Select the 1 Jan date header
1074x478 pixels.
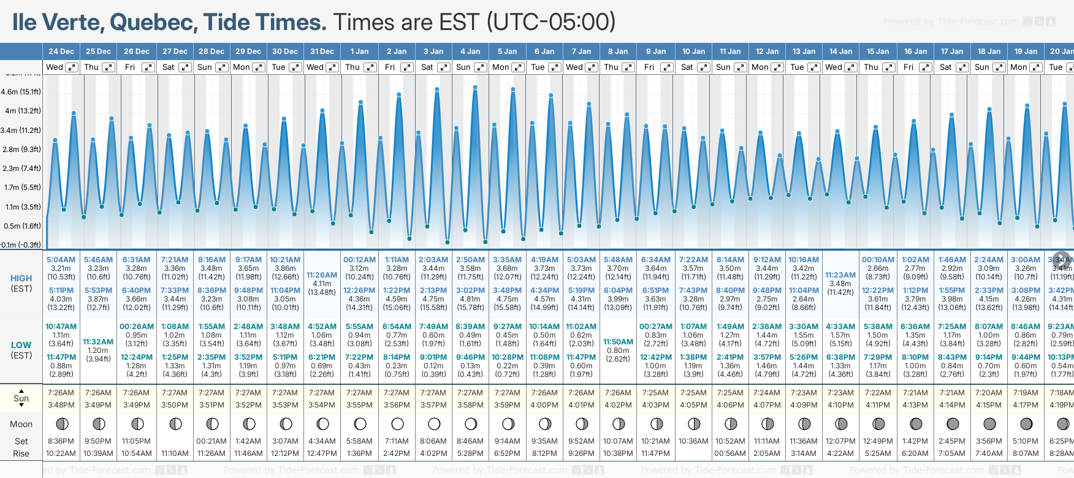click(x=359, y=51)
